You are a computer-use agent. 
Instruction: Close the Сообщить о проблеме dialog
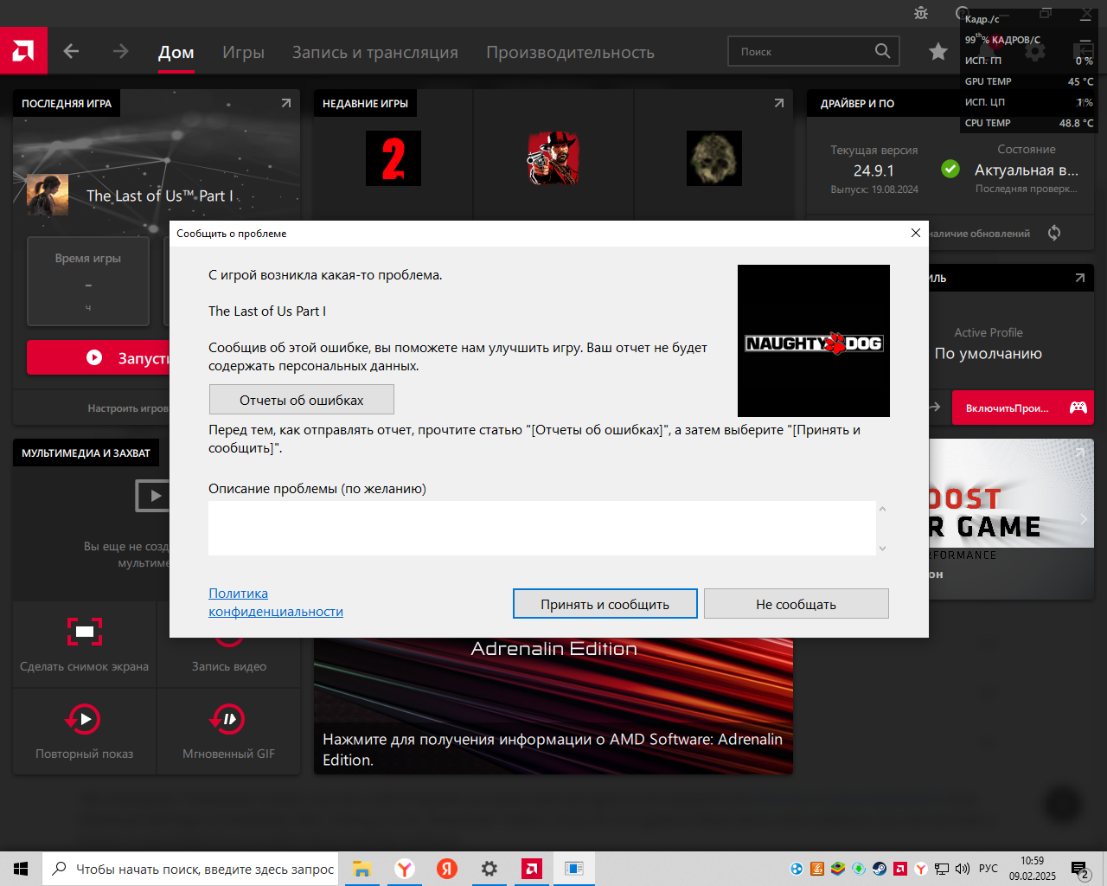click(916, 233)
